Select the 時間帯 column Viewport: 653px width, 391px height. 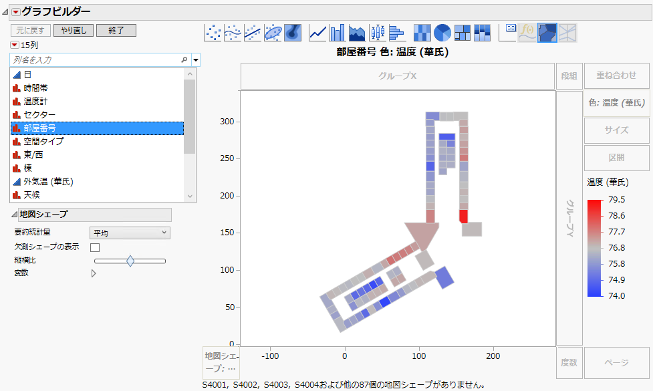97,88
